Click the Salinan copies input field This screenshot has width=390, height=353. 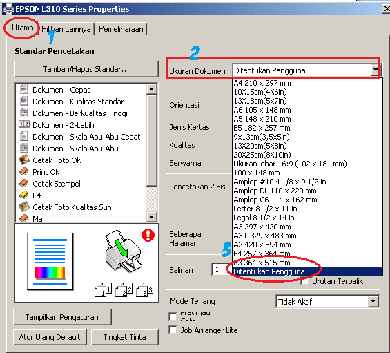[222, 269]
